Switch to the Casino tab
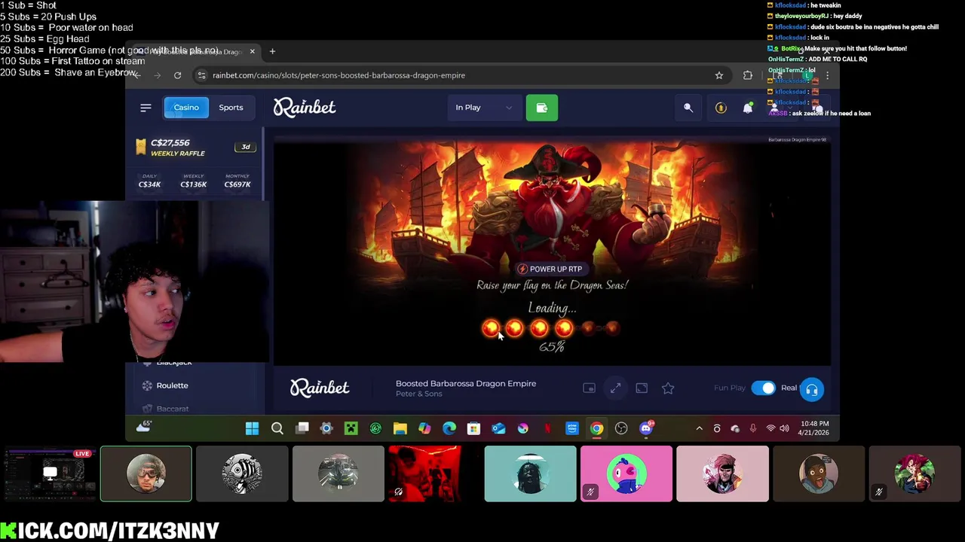This screenshot has height=542, width=965. (x=185, y=108)
